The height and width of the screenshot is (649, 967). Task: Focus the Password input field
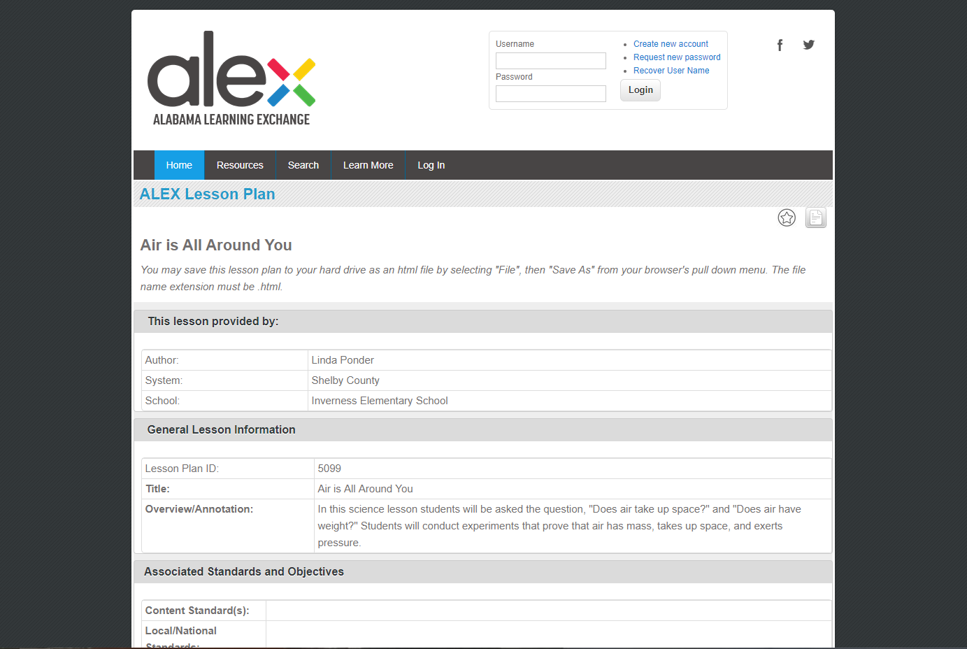[550, 94]
